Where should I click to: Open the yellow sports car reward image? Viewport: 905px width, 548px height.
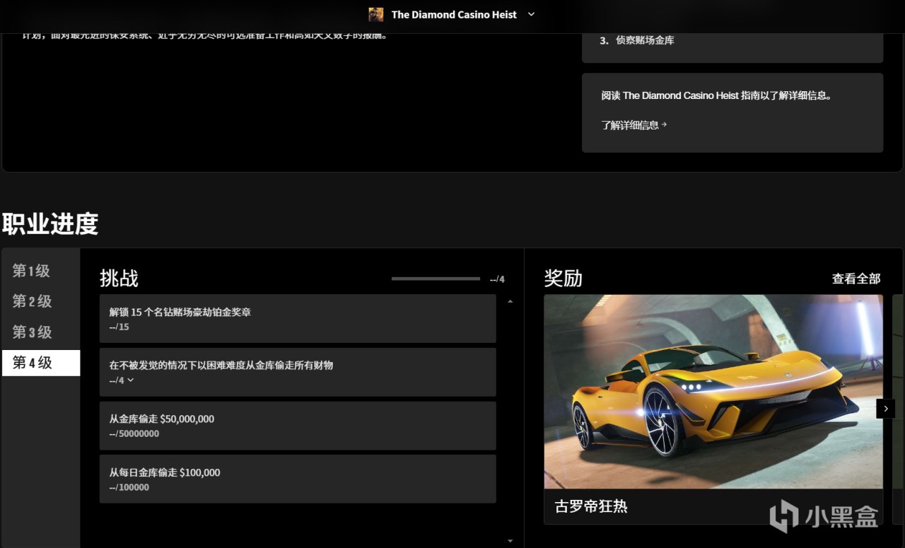713,392
